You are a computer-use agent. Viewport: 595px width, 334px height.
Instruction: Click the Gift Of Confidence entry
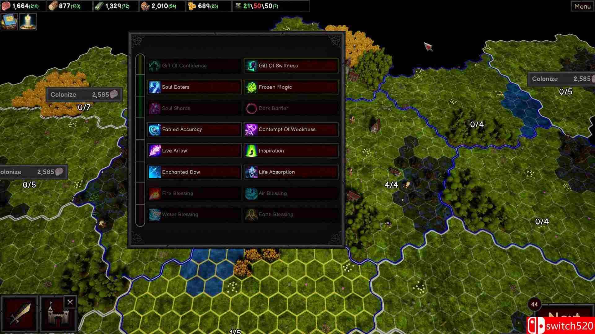[x=194, y=66]
